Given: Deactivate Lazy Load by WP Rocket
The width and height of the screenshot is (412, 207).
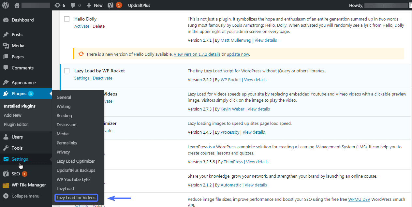Looking at the screenshot, I should 102,78.
